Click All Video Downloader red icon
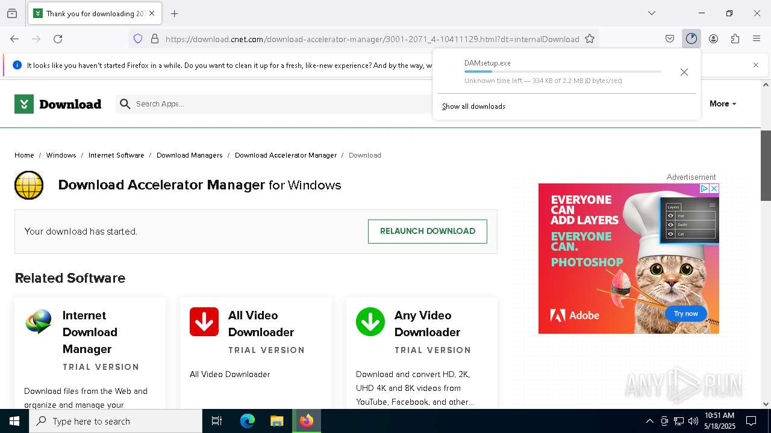 click(204, 322)
